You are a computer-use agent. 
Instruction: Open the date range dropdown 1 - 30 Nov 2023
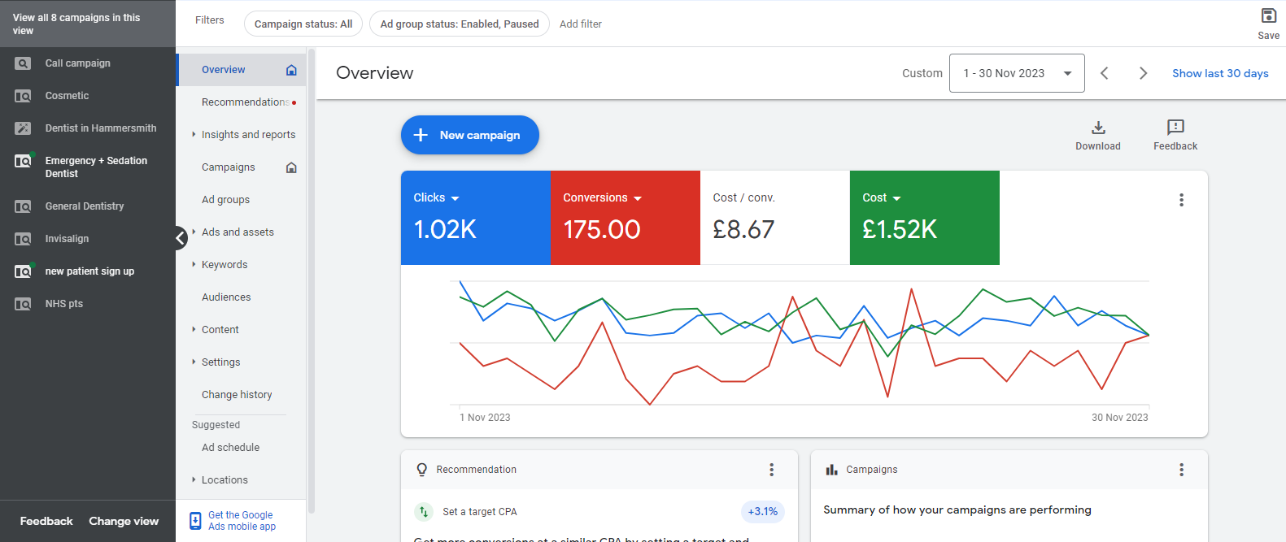1016,73
